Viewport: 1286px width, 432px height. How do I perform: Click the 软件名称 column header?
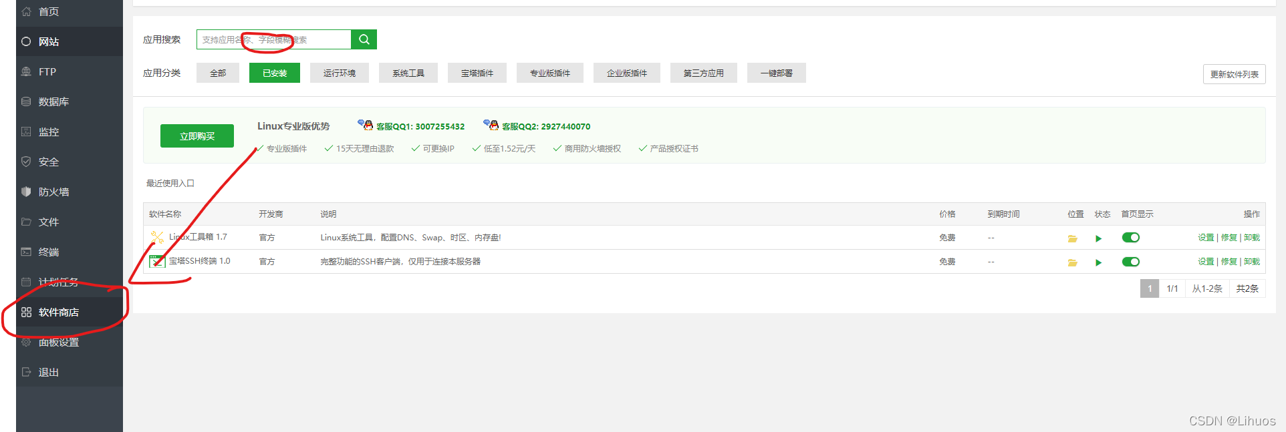pyautogui.click(x=165, y=214)
